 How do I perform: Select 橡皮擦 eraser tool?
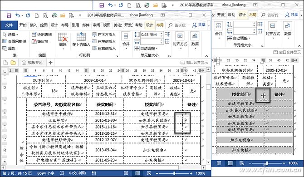tap(40, 41)
